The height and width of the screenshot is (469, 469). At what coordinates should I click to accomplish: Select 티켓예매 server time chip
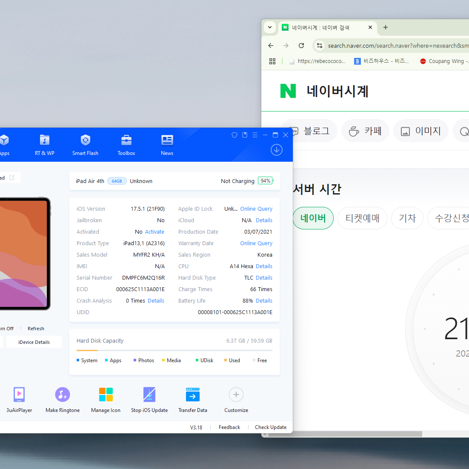(362, 218)
